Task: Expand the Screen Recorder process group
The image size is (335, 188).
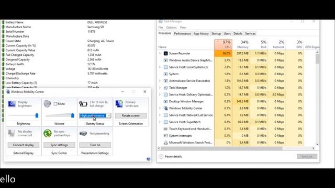Action: pos(160,53)
